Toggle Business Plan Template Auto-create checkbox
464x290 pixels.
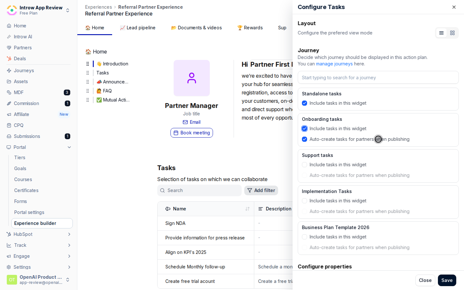(x=304, y=247)
